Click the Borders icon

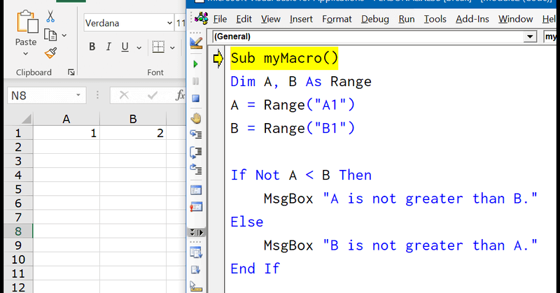[x=158, y=47]
